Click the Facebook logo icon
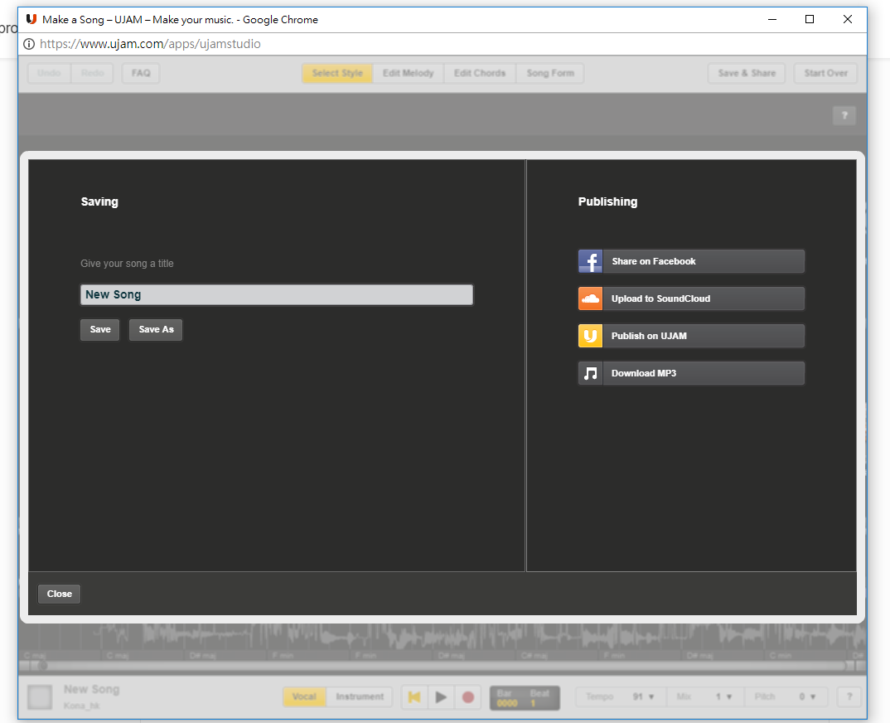This screenshot has width=890, height=723. [590, 261]
